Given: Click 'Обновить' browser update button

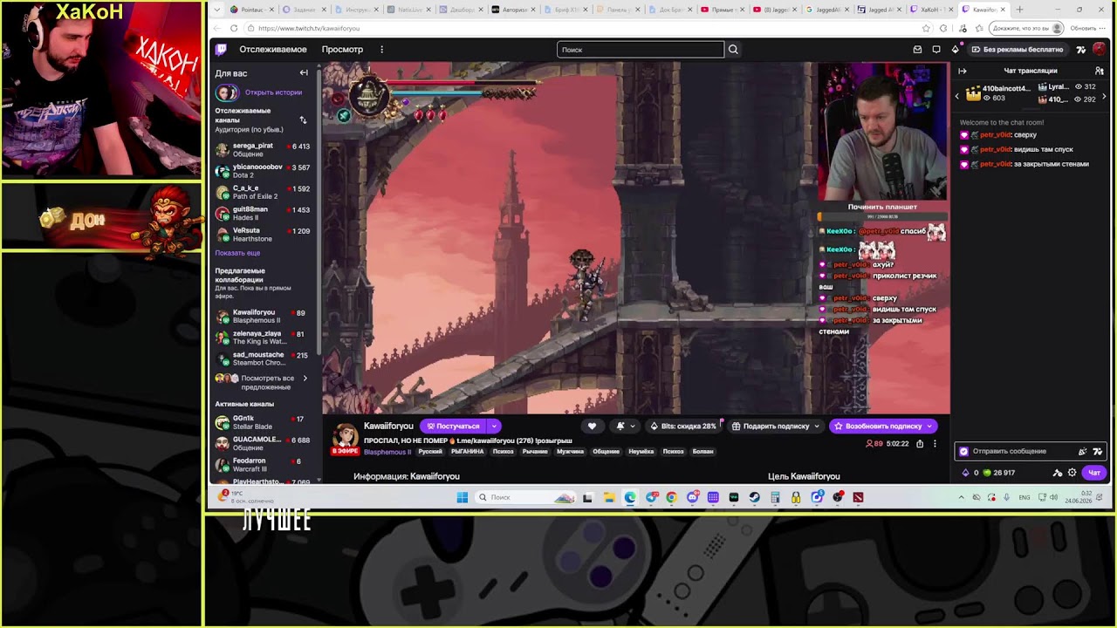Looking at the screenshot, I should pos(1083,28).
